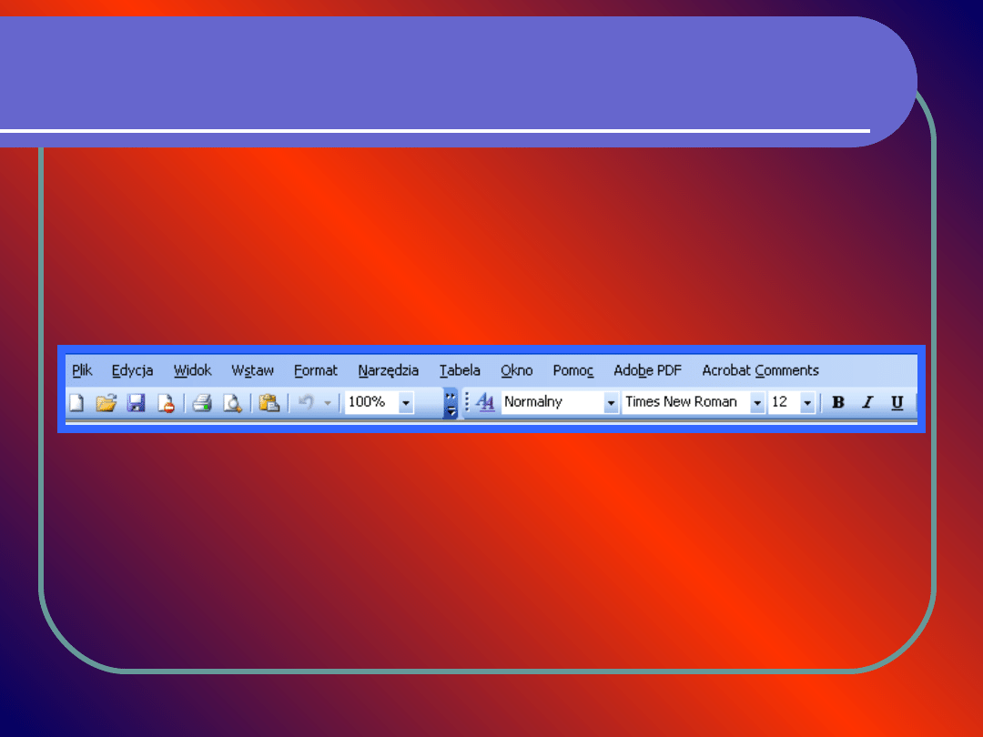Screen dimensions: 983x737
Task: Open a file with the folder icon
Action: [x=106, y=402]
